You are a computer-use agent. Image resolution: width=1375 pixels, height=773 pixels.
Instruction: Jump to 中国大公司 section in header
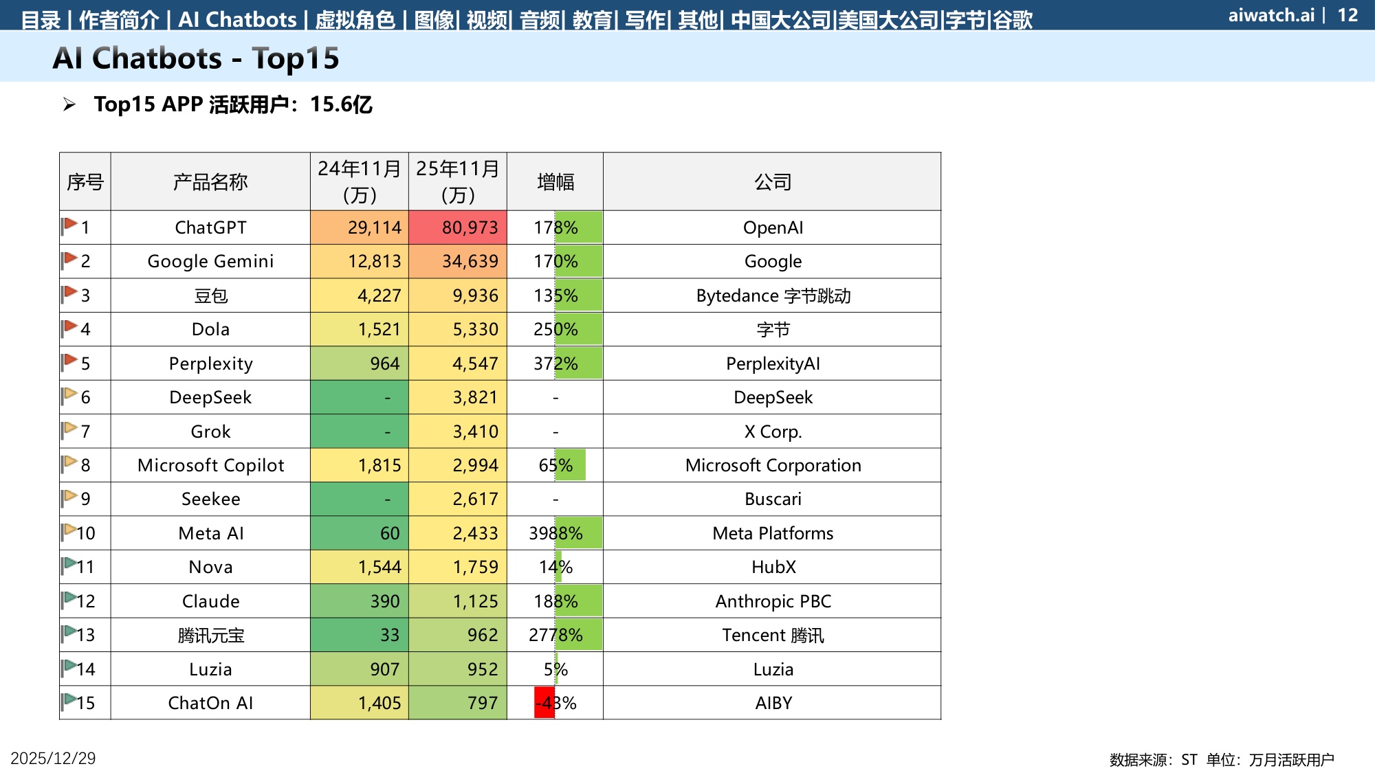pos(780,19)
